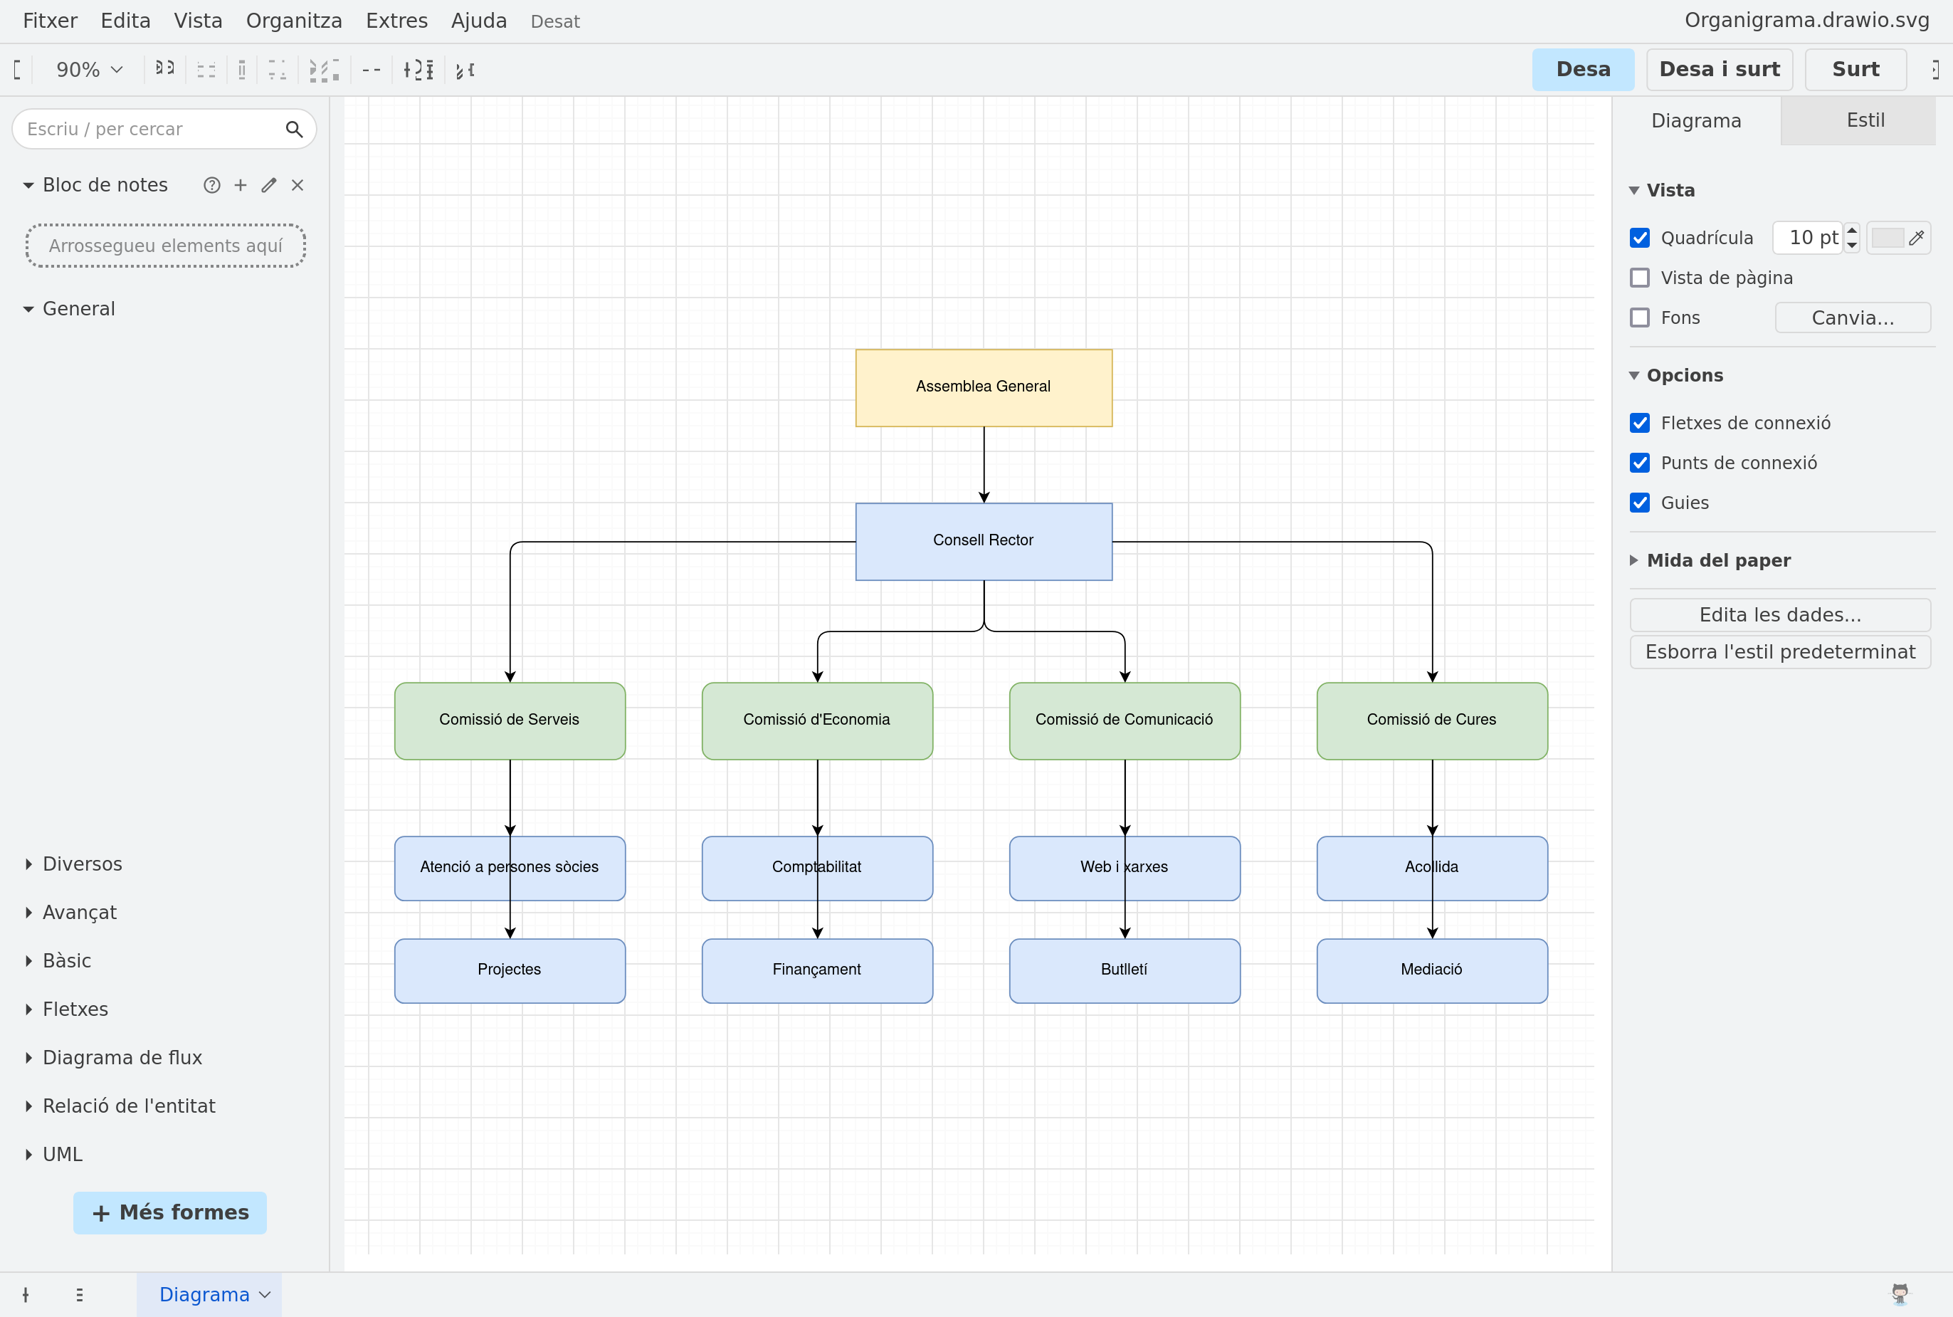This screenshot has height=1317, width=1953.
Task: Expand the Fletxes shapes section
Action: (x=65, y=1009)
